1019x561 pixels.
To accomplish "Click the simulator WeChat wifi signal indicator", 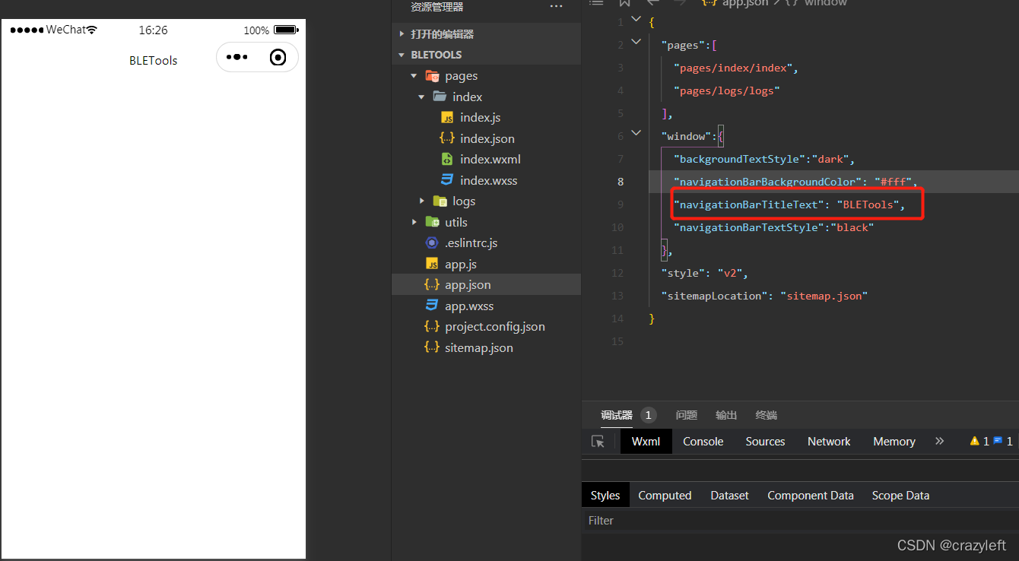I will click(91, 30).
